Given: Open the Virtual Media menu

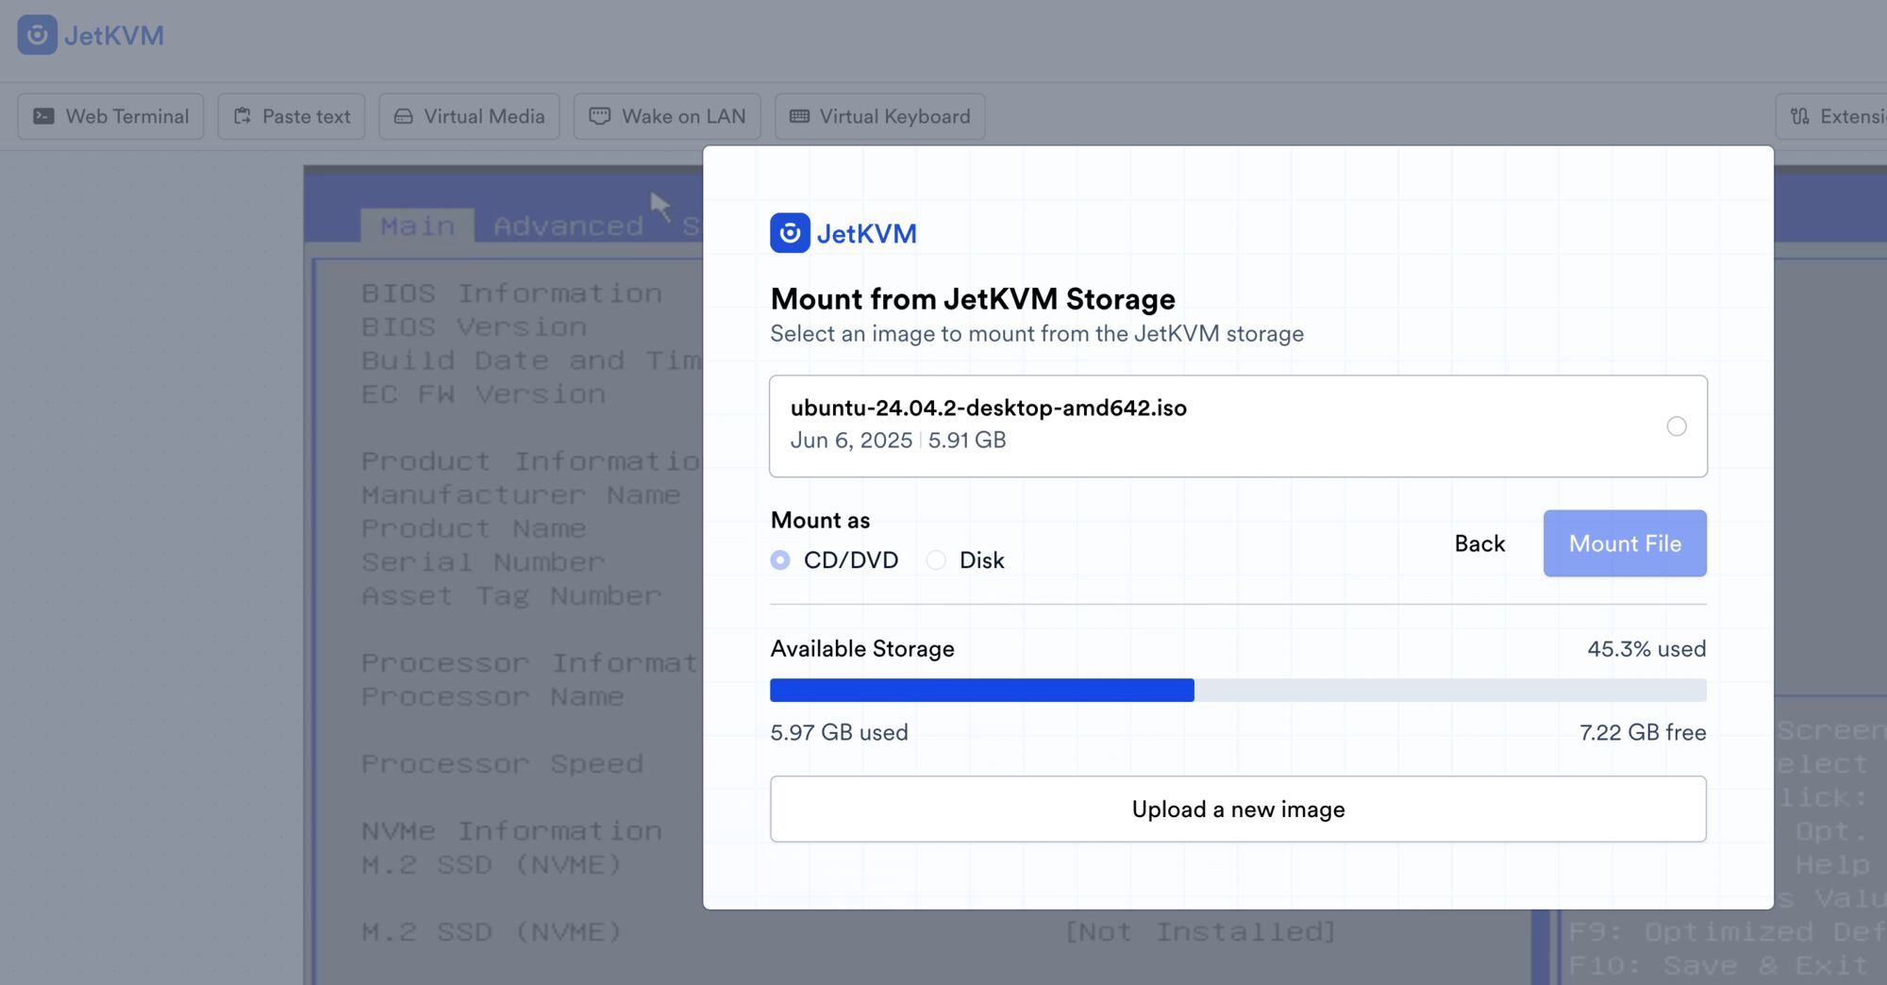Looking at the screenshot, I should pos(469,116).
